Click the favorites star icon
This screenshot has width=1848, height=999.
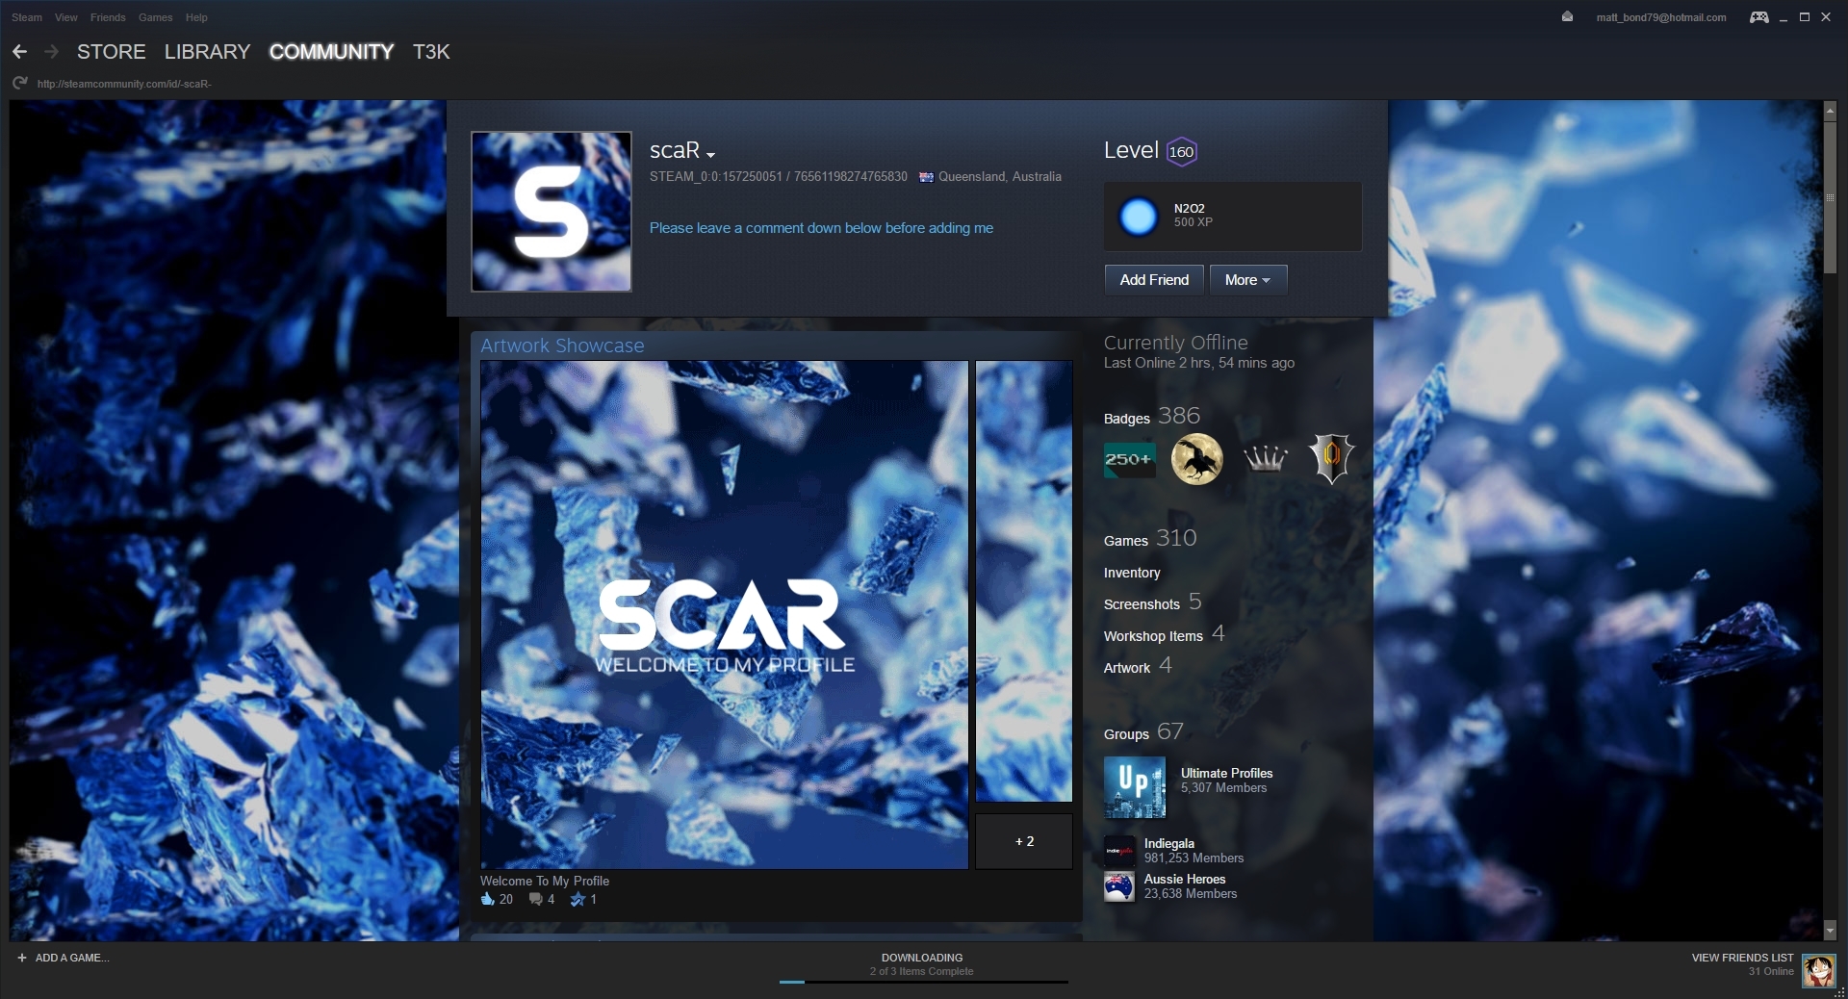(577, 899)
